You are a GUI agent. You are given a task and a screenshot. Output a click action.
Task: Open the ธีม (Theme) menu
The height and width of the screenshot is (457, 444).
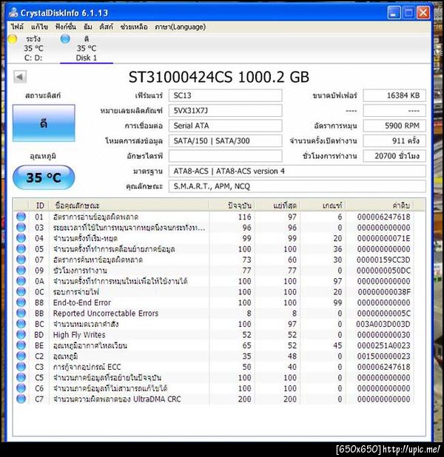tap(87, 27)
